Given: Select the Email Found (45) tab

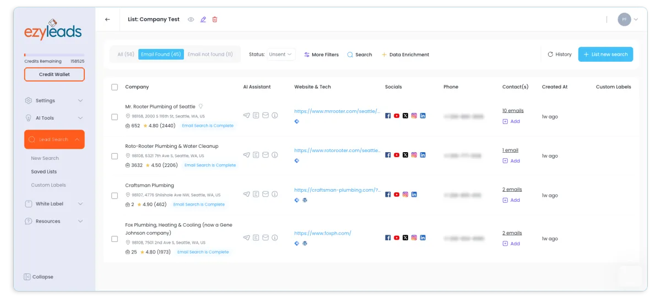Looking at the screenshot, I should (x=161, y=55).
